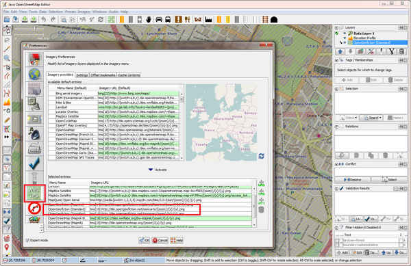This screenshot has width=411, height=266.
Task: Toggle visibility of OpenGeofiction (Standard) layer
Action: (x=345, y=42)
